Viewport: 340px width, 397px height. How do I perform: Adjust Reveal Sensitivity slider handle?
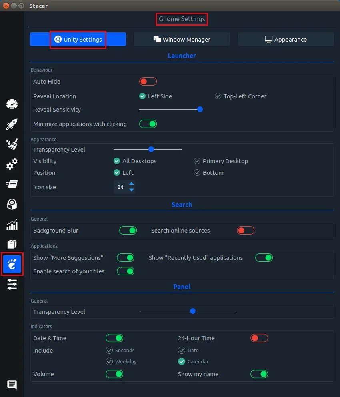pyautogui.click(x=200, y=109)
